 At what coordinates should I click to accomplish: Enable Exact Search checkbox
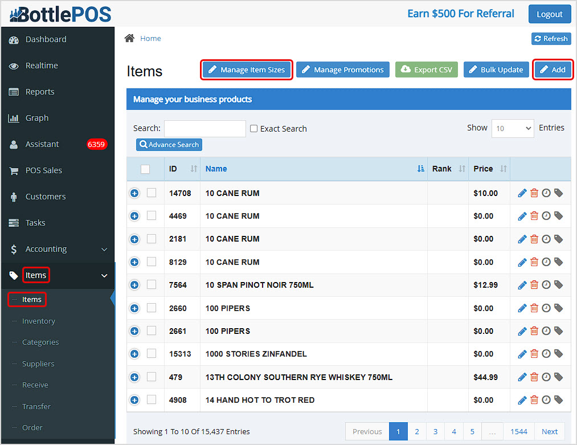[253, 129]
